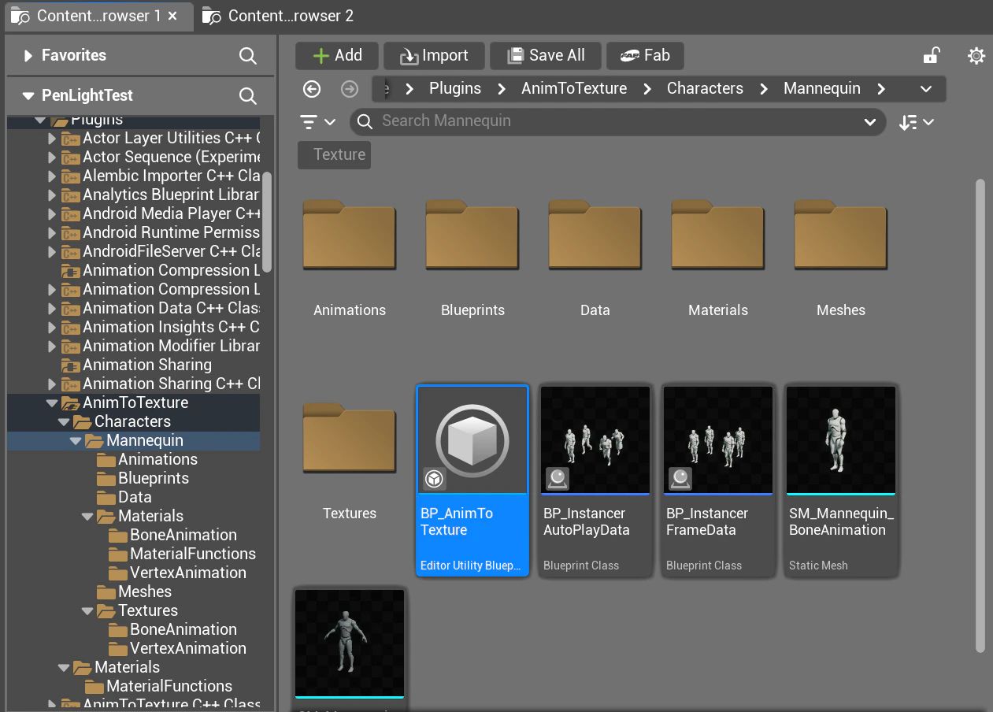Expand Actor Layer Utilities C++ tree item
Screen dimensions: 993x712
(x=52, y=138)
